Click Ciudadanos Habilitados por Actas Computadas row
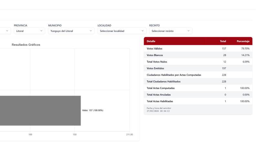 198,75
